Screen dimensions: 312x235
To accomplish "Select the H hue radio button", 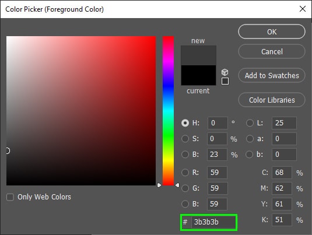I will (185, 123).
